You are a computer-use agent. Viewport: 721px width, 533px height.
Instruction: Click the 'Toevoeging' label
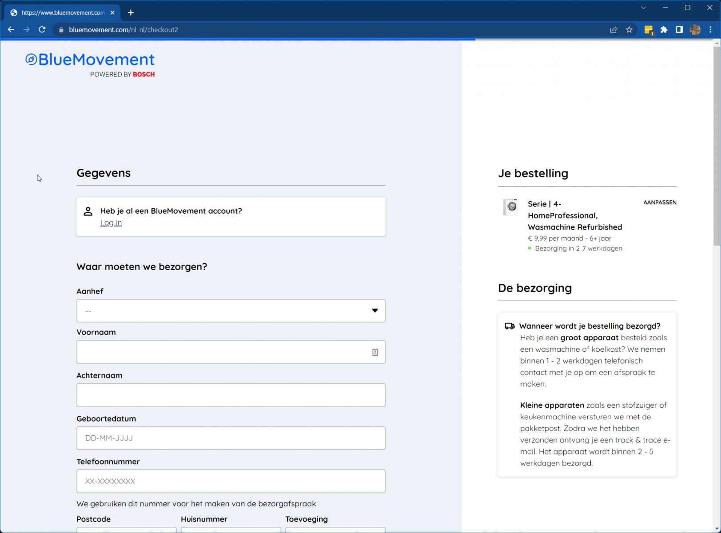click(x=307, y=519)
